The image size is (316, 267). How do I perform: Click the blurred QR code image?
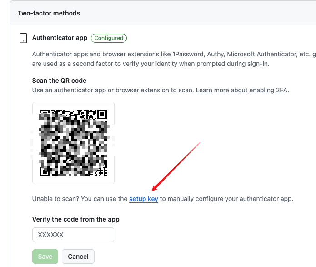click(73, 143)
